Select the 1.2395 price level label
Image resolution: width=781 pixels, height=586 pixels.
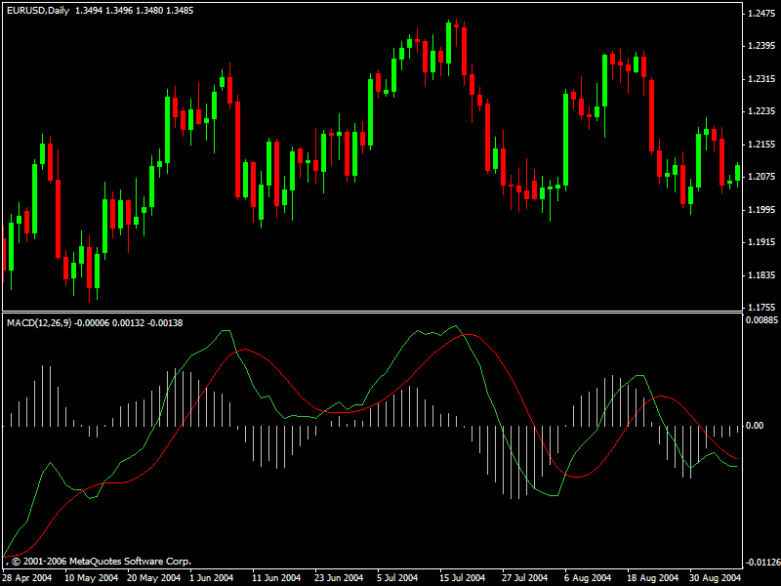[x=761, y=46]
